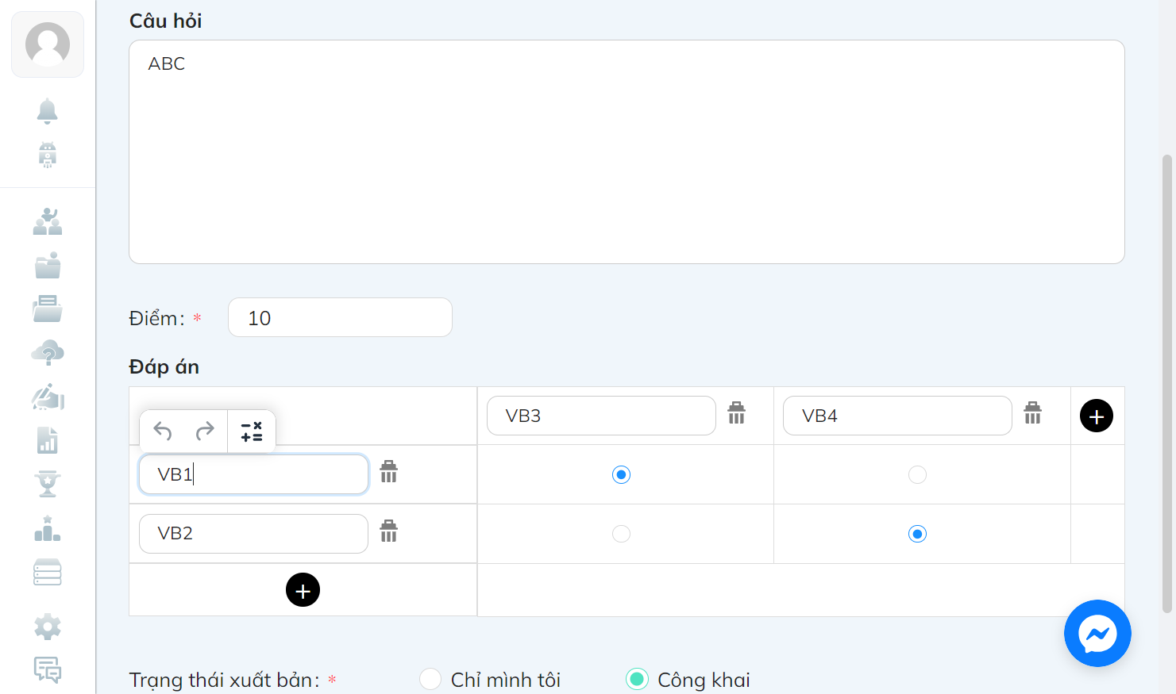Viewport: 1176px width, 694px height.
Task: Click the undo arrow in editor popup
Action: click(163, 431)
